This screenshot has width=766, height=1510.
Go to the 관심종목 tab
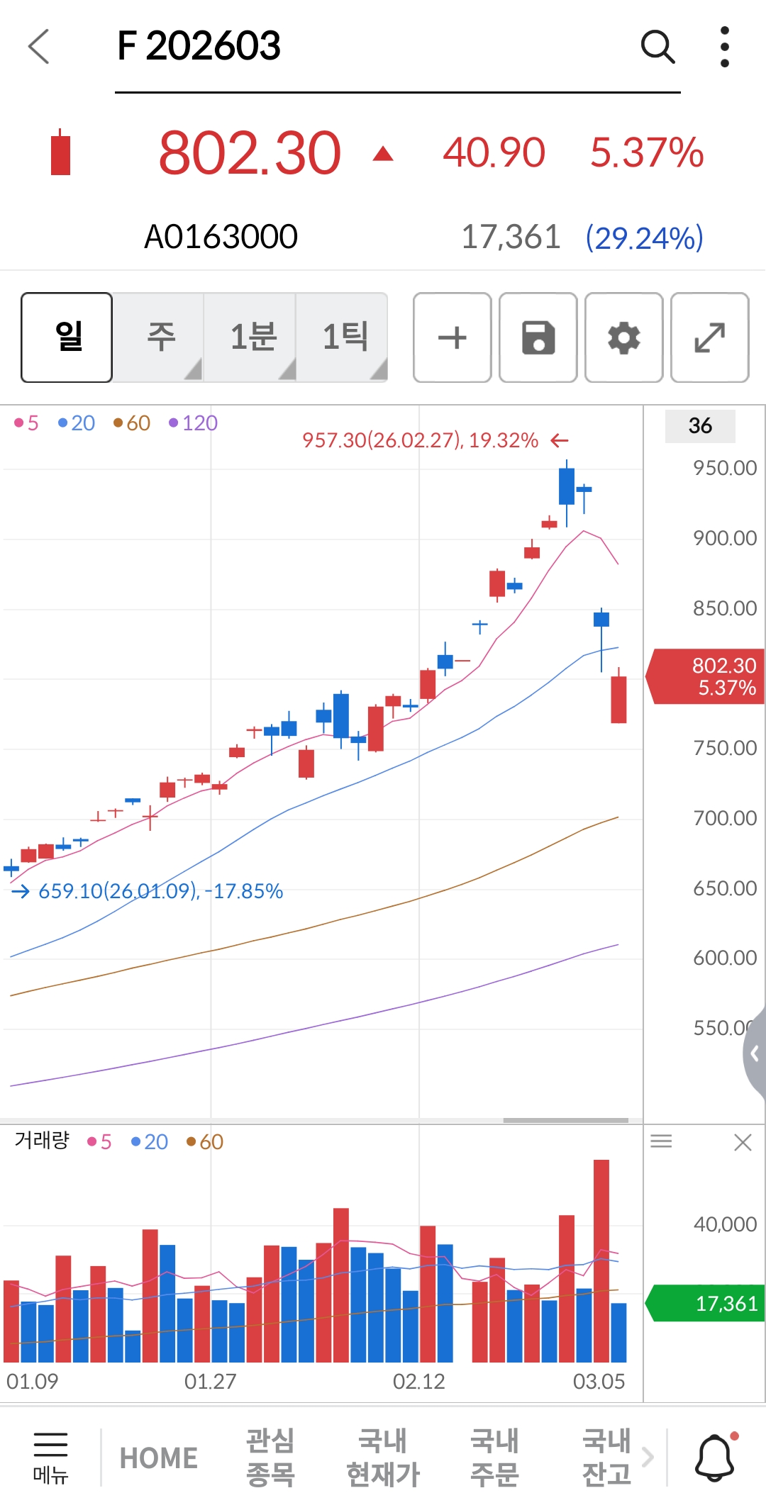270,1458
